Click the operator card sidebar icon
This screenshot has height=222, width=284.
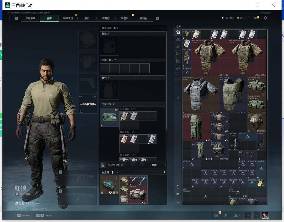pyautogui.click(x=178, y=187)
